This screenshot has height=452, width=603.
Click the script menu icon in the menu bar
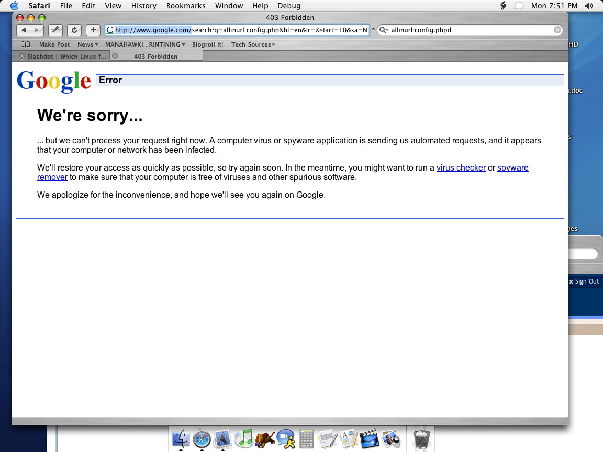click(503, 5)
